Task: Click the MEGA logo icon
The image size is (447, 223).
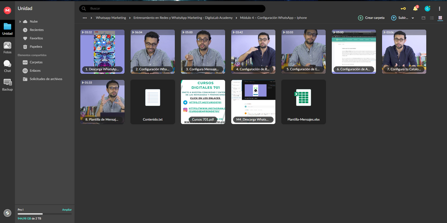Action: pyautogui.click(x=7, y=11)
